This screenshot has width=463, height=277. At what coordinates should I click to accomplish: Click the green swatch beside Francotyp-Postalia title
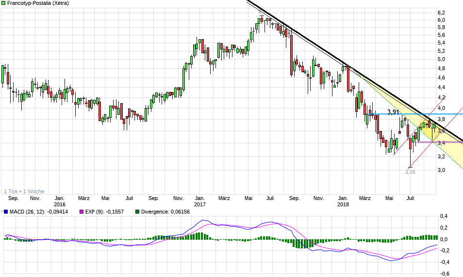(3, 3)
